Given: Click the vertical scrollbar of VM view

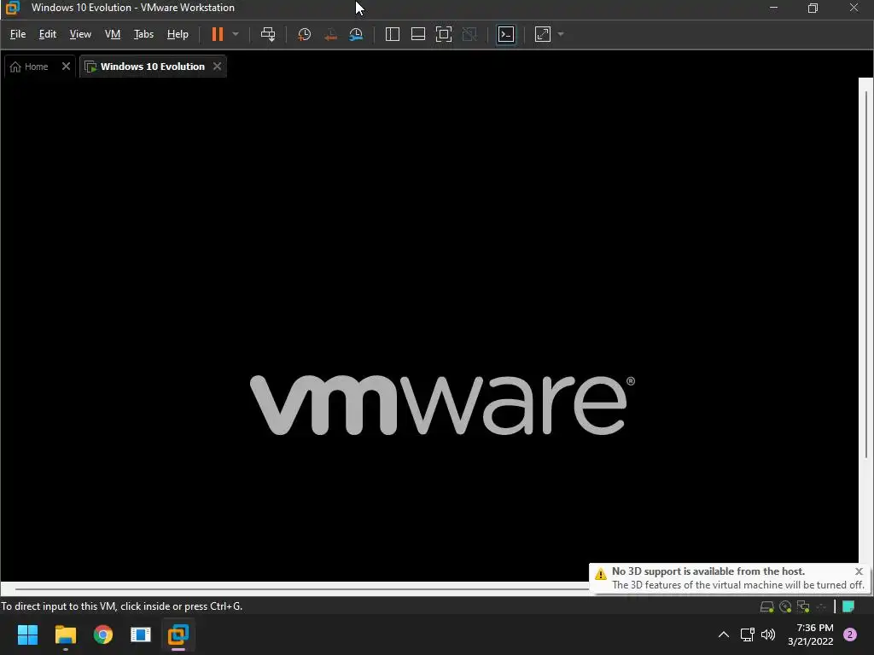Looking at the screenshot, I should (x=866, y=275).
